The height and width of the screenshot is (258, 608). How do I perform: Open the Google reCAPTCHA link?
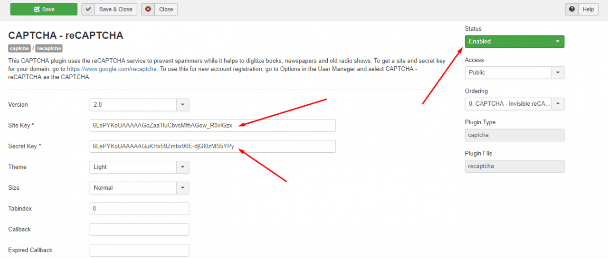pos(112,69)
